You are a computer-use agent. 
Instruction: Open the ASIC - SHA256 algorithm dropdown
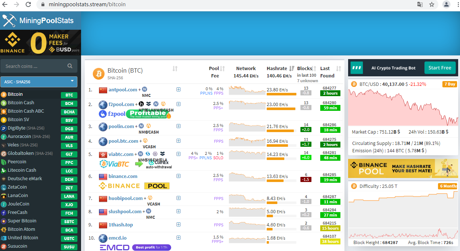coord(39,81)
